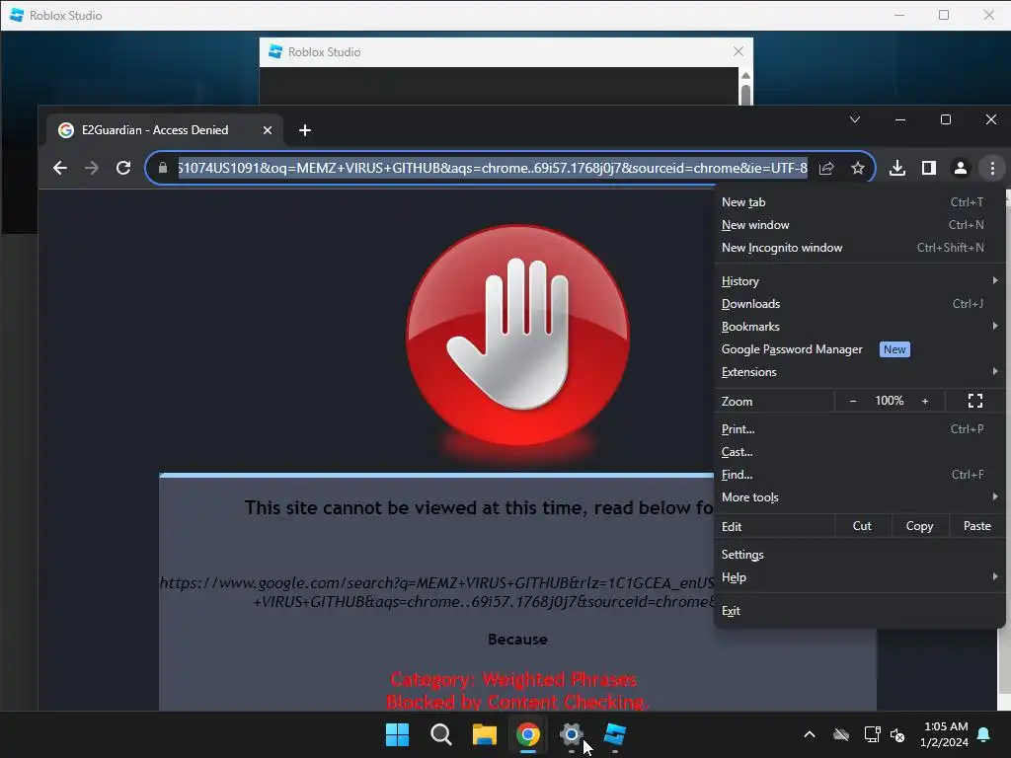Reload the E2Guardian blocked page
This screenshot has width=1011, height=758.
(123, 168)
